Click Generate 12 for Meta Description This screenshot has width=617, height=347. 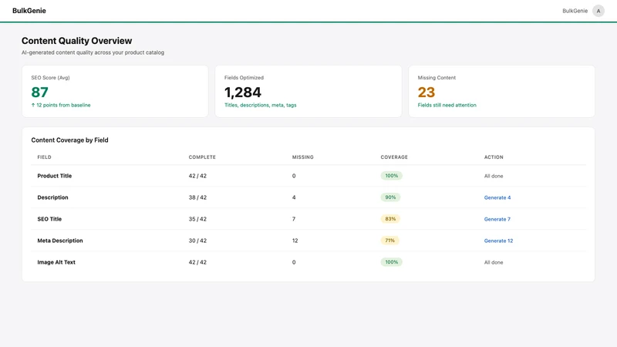tap(498, 241)
